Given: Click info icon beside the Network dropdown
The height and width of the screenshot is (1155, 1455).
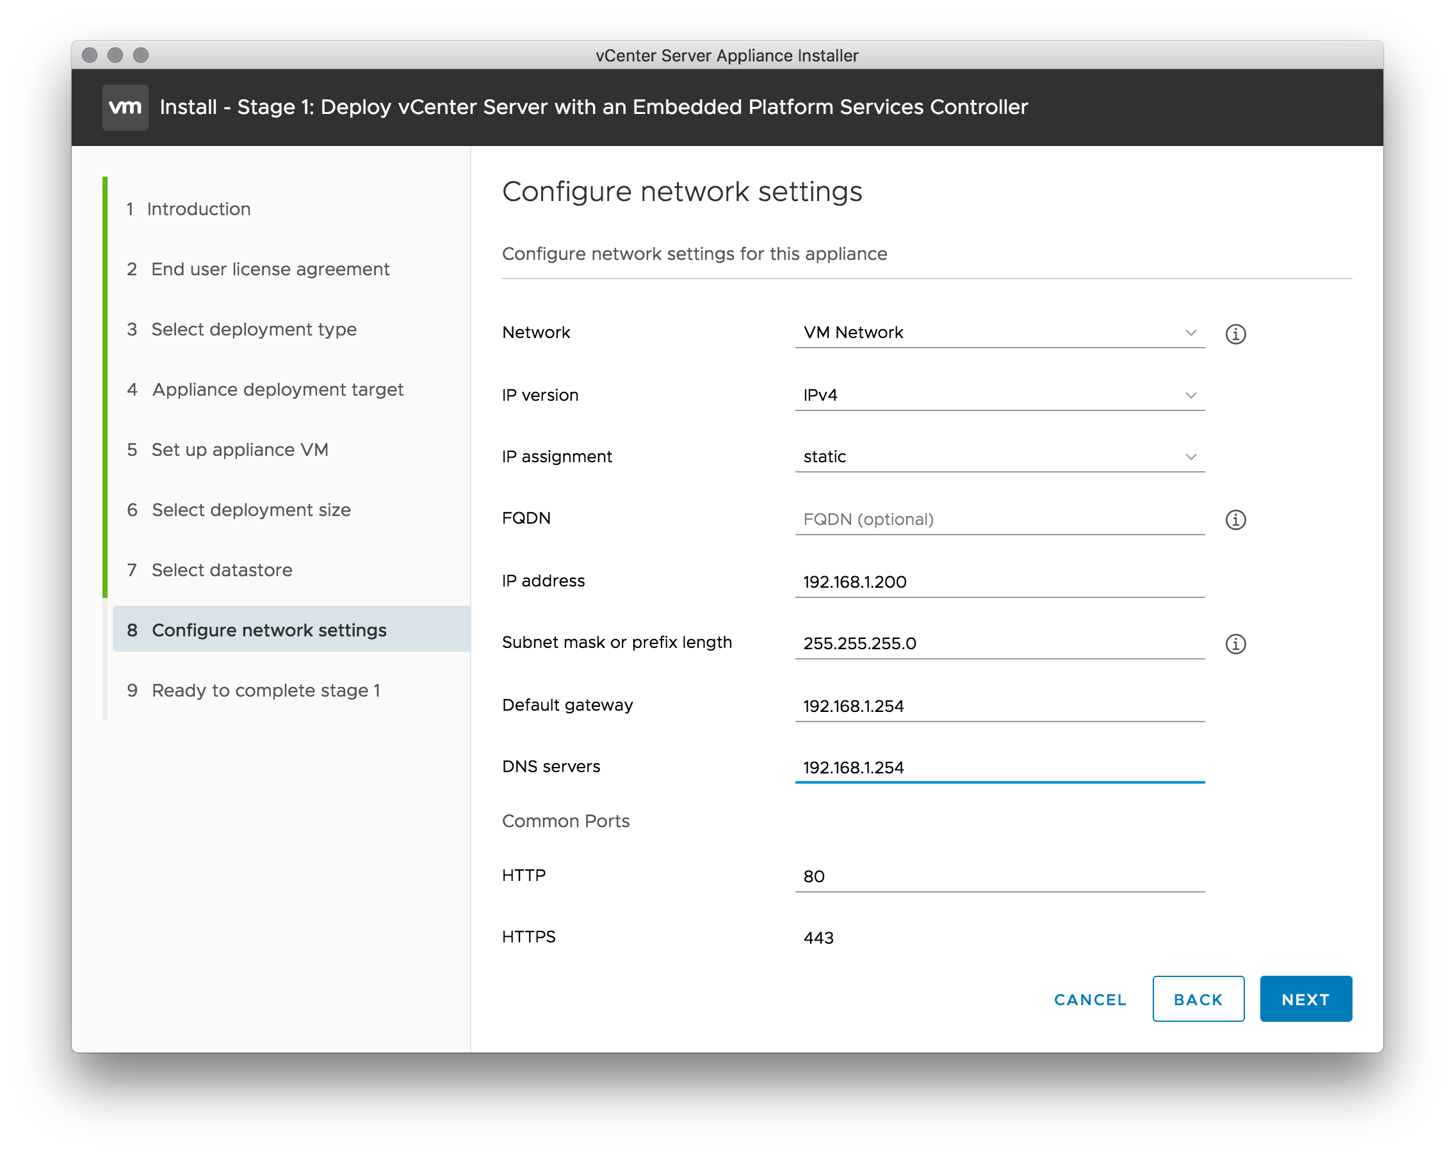Looking at the screenshot, I should pos(1235,334).
